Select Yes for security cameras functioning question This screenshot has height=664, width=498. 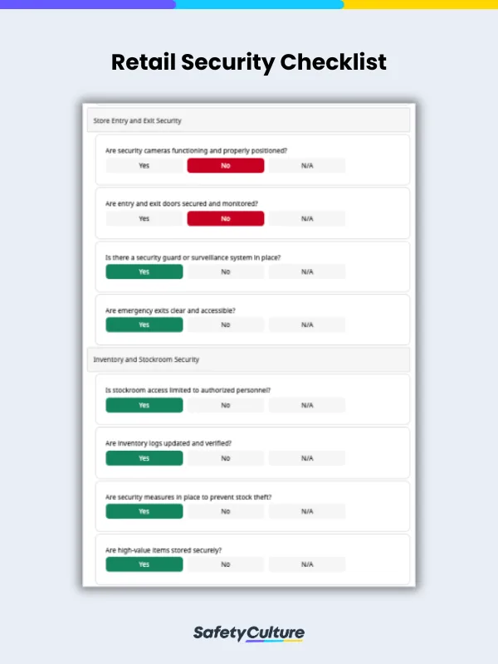[x=144, y=165]
